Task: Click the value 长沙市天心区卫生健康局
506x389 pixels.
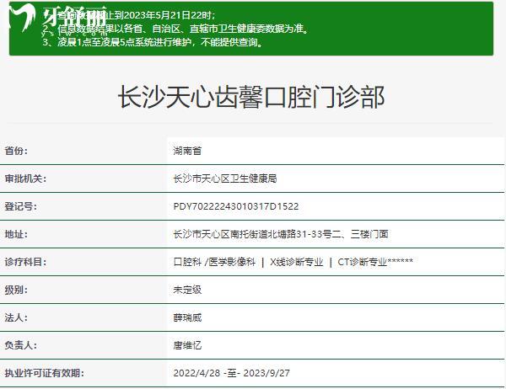Action: [x=225, y=179]
